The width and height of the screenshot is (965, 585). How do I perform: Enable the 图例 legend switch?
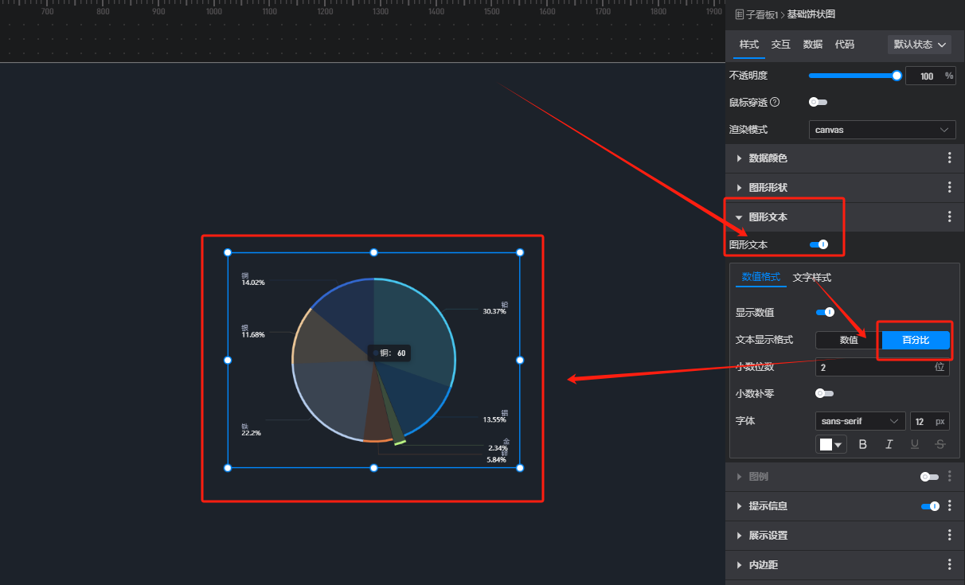(x=929, y=477)
